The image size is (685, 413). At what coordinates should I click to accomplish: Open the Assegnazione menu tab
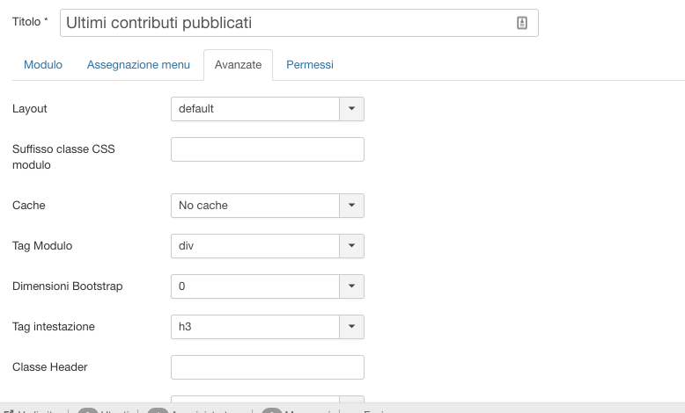pos(138,64)
